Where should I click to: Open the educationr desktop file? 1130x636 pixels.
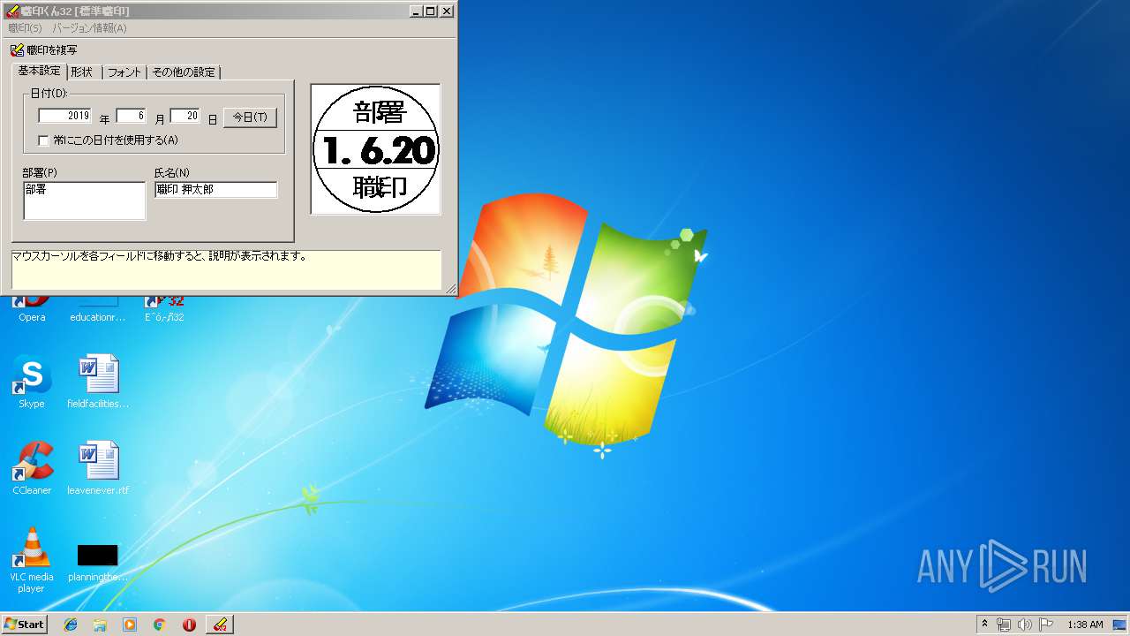(98, 309)
